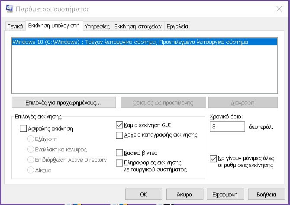Image resolution: width=290 pixels, height=205 pixels.
Task: Click the Άκυρο button
Action: pyautogui.click(x=184, y=194)
